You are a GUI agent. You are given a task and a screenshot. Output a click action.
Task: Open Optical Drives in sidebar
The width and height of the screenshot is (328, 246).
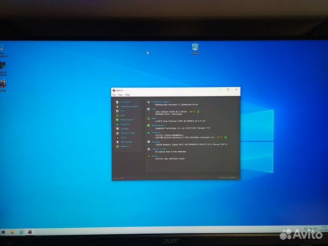click(x=127, y=133)
